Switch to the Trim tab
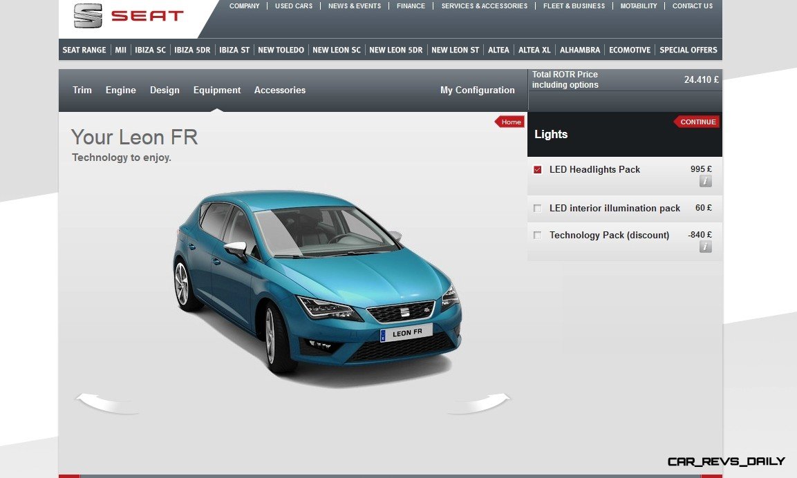The width and height of the screenshot is (797, 478). pyautogui.click(x=82, y=90)
